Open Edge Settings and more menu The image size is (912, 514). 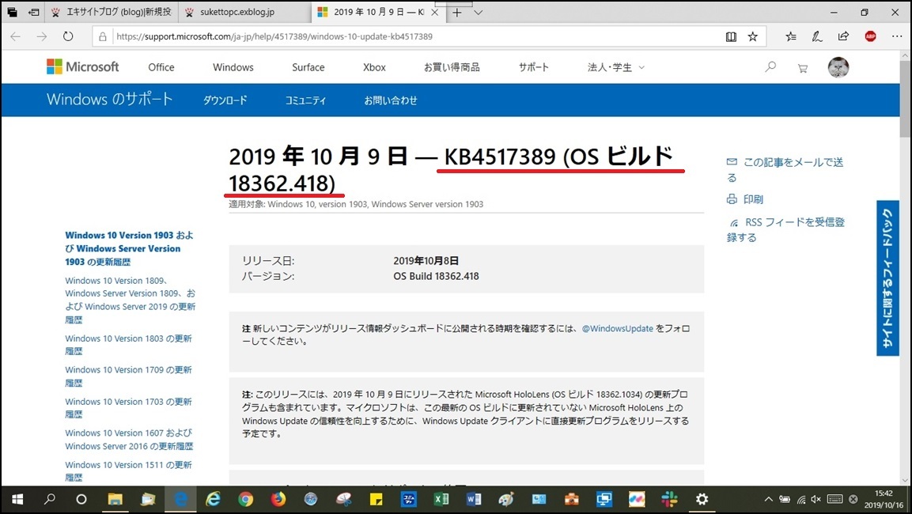click(897, 36)
